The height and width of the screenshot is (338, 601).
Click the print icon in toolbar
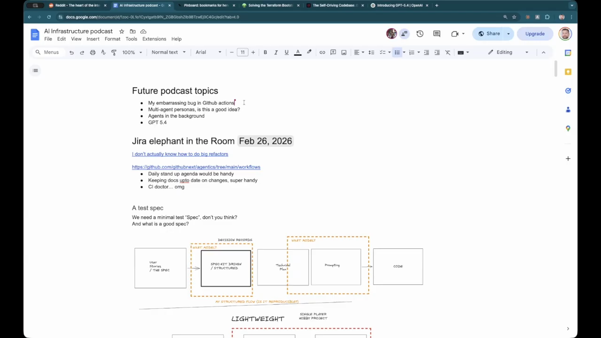coord(92,52)
